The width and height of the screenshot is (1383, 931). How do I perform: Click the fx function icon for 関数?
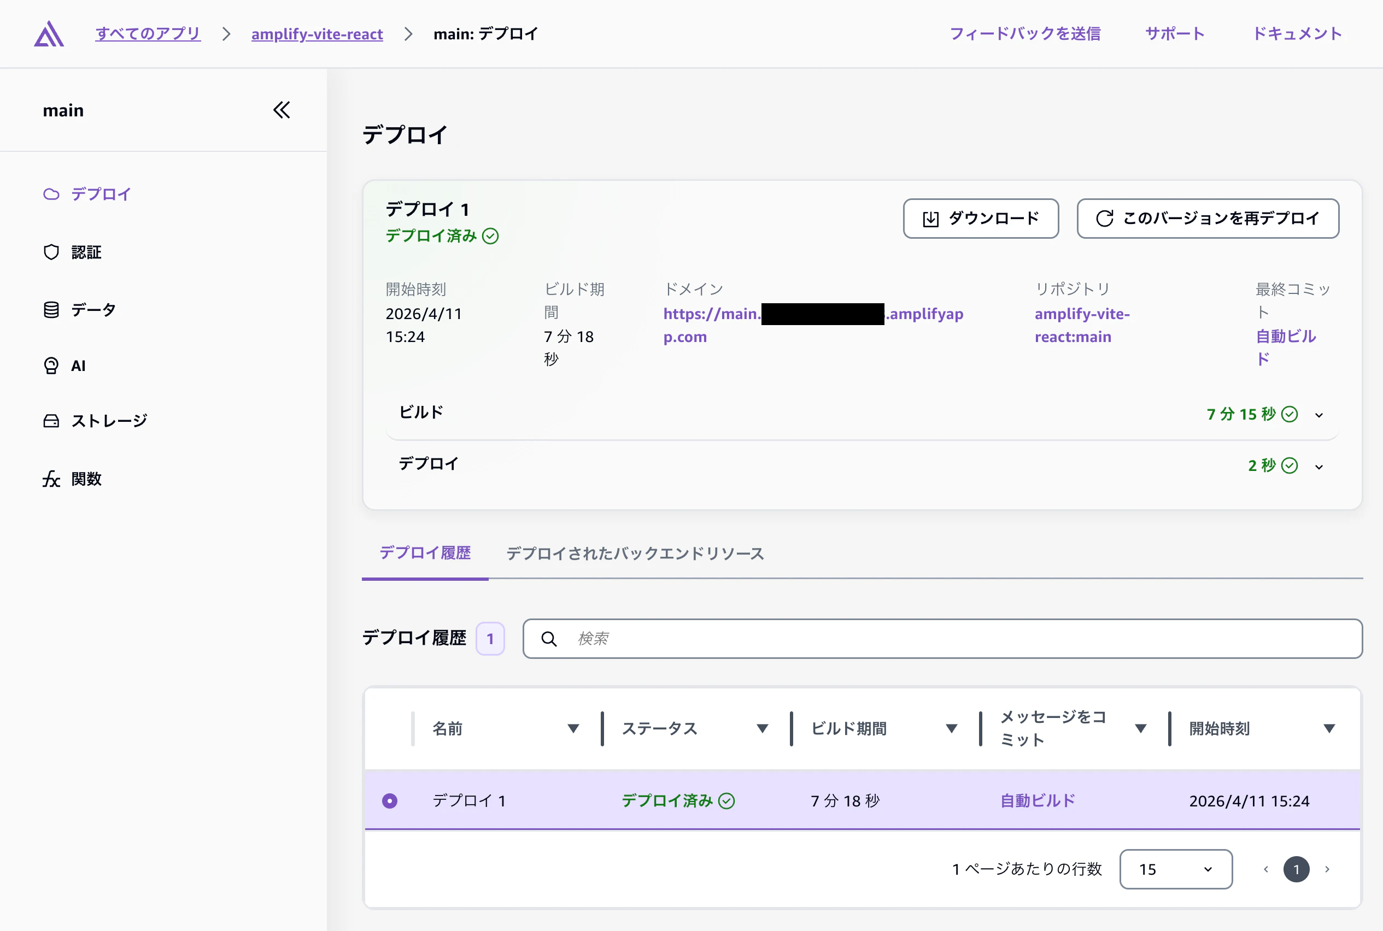point(52,479)
